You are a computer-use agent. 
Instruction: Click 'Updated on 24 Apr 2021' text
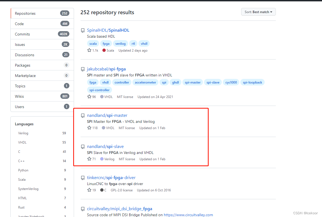click(x=155, y=97)
